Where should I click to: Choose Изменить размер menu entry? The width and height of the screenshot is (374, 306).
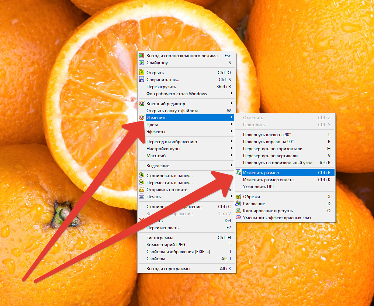(285, 173)
